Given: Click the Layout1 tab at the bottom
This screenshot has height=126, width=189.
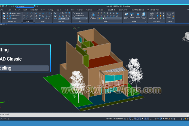Looking at the screenshot, I should coord(3,119).
